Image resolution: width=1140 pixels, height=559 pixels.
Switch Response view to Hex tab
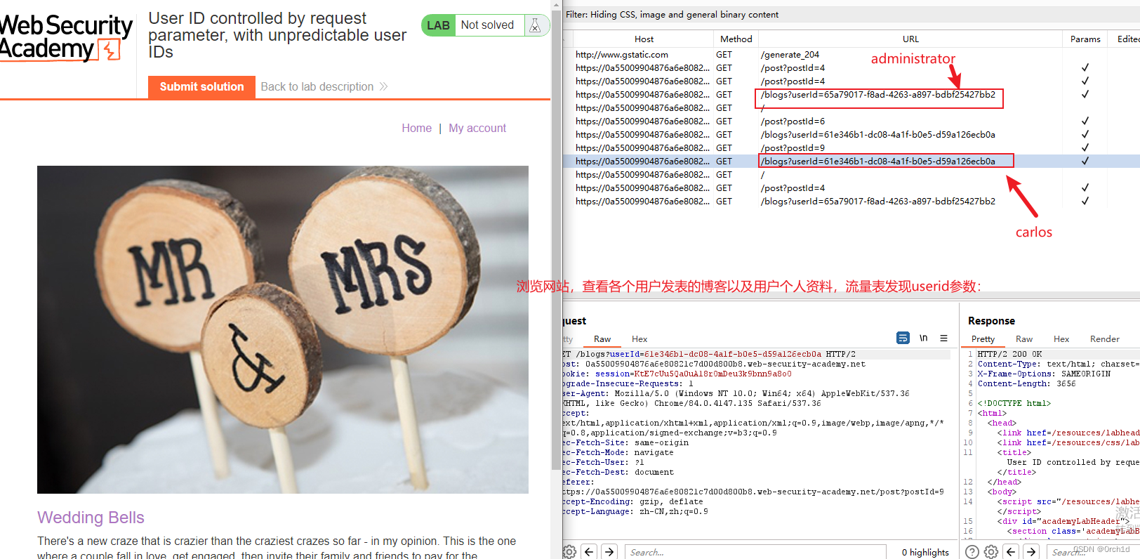tap(1061, 339)
